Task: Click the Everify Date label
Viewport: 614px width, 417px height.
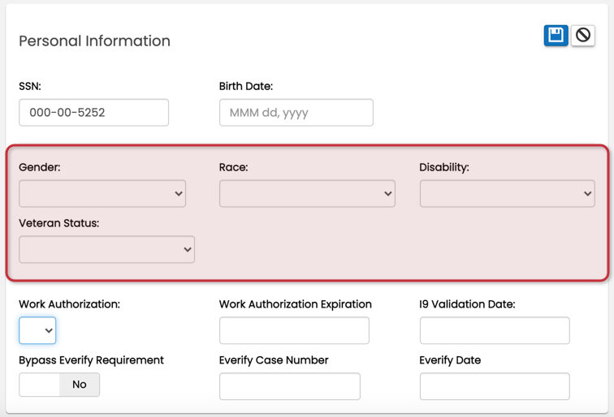Action: pyautogui.click(x=450, y=360)
